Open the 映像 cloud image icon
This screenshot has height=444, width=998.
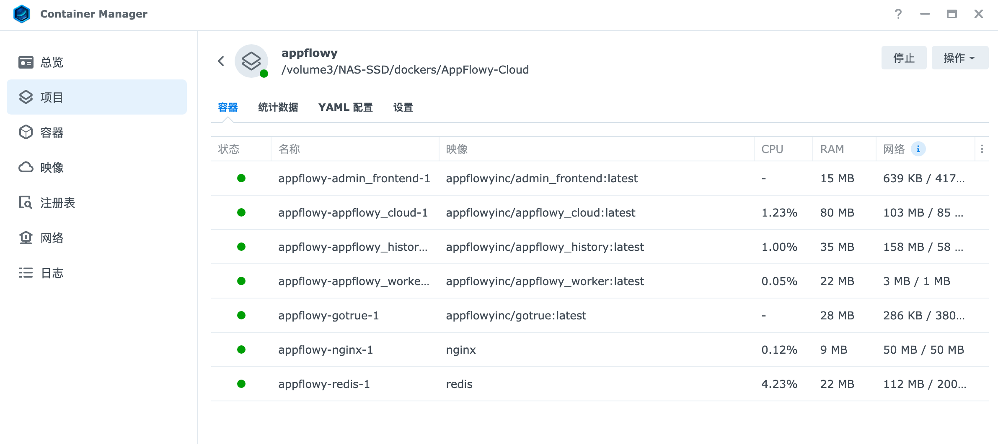click(x=26, y=167)
